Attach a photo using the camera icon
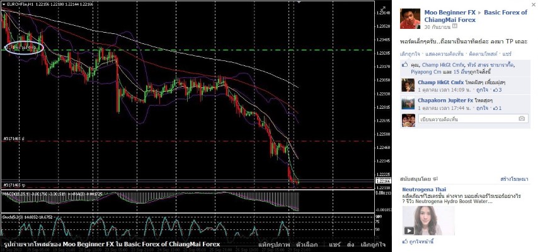 tap(522, 119)
